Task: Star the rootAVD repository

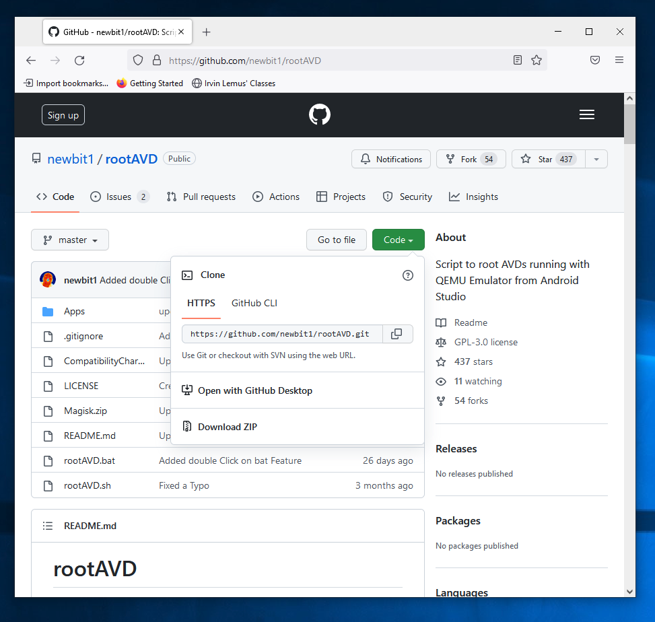Action: [x=549, y=159]
